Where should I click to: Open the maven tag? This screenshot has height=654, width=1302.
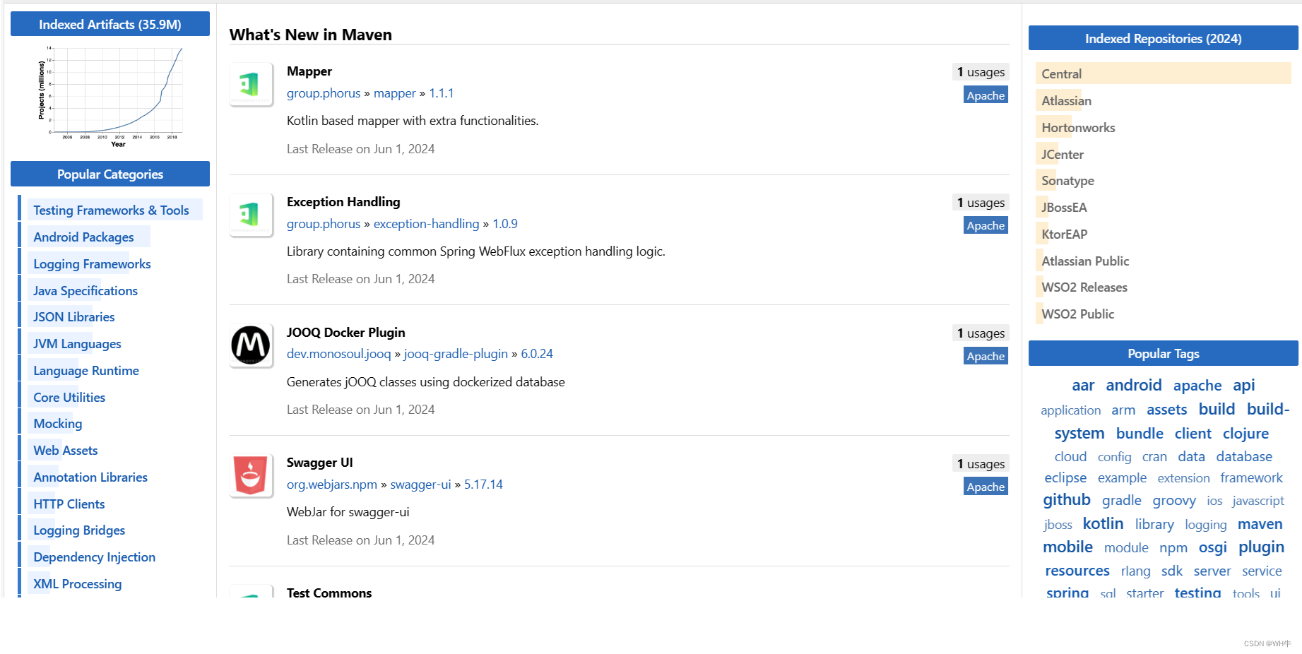pyautogui.click(x=1260, y=524)
